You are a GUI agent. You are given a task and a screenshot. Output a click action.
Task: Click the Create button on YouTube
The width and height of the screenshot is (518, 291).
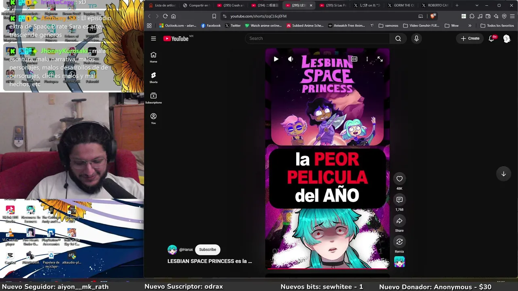pyautogui.click(x=470, y=38)
